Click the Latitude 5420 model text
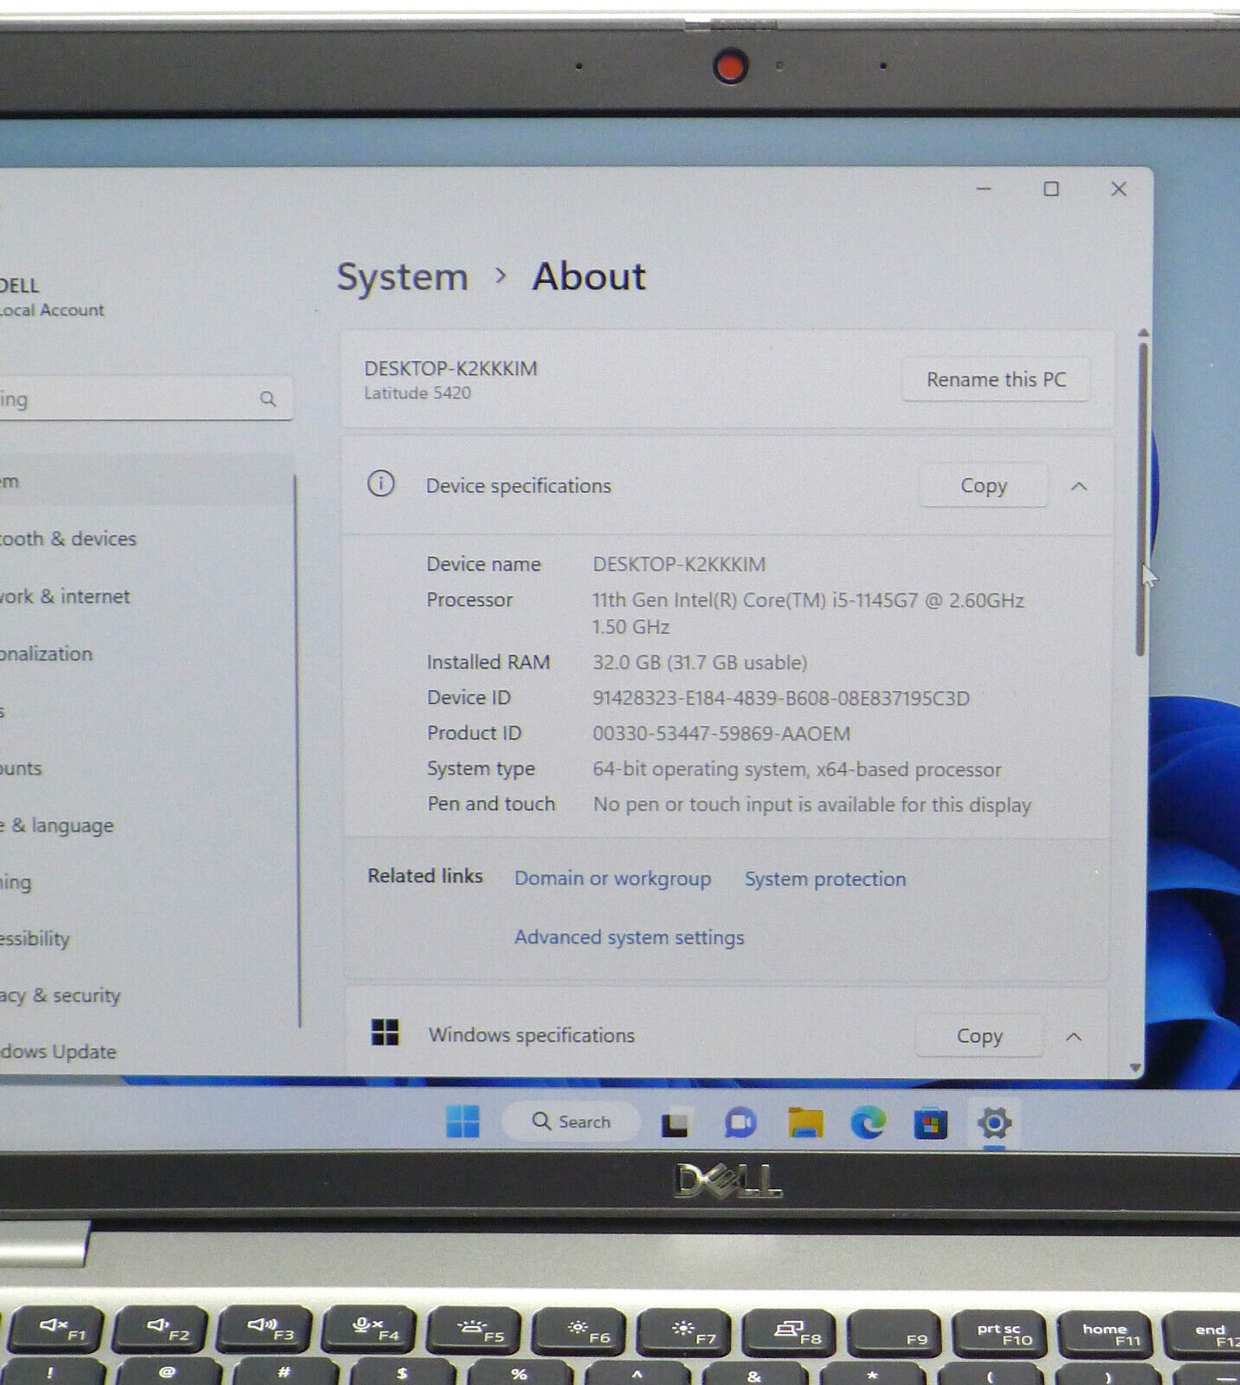 417,393
